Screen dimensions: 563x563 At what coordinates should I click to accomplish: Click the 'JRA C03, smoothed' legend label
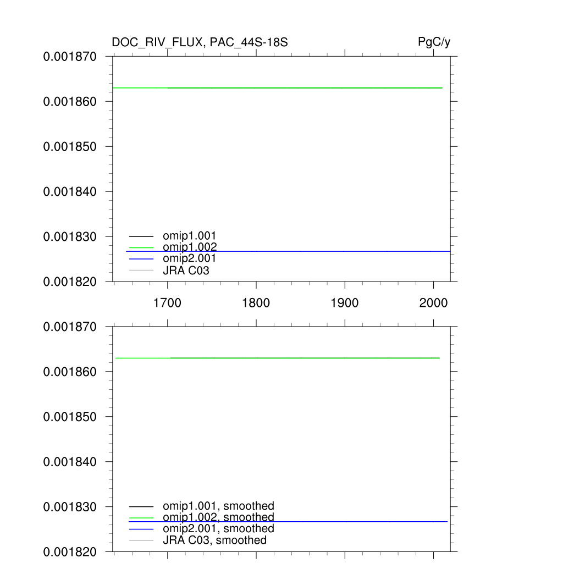click(x=214, y=540)
